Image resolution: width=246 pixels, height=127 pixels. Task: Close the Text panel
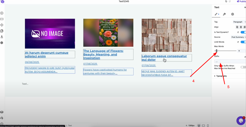(x=245, y=7)
